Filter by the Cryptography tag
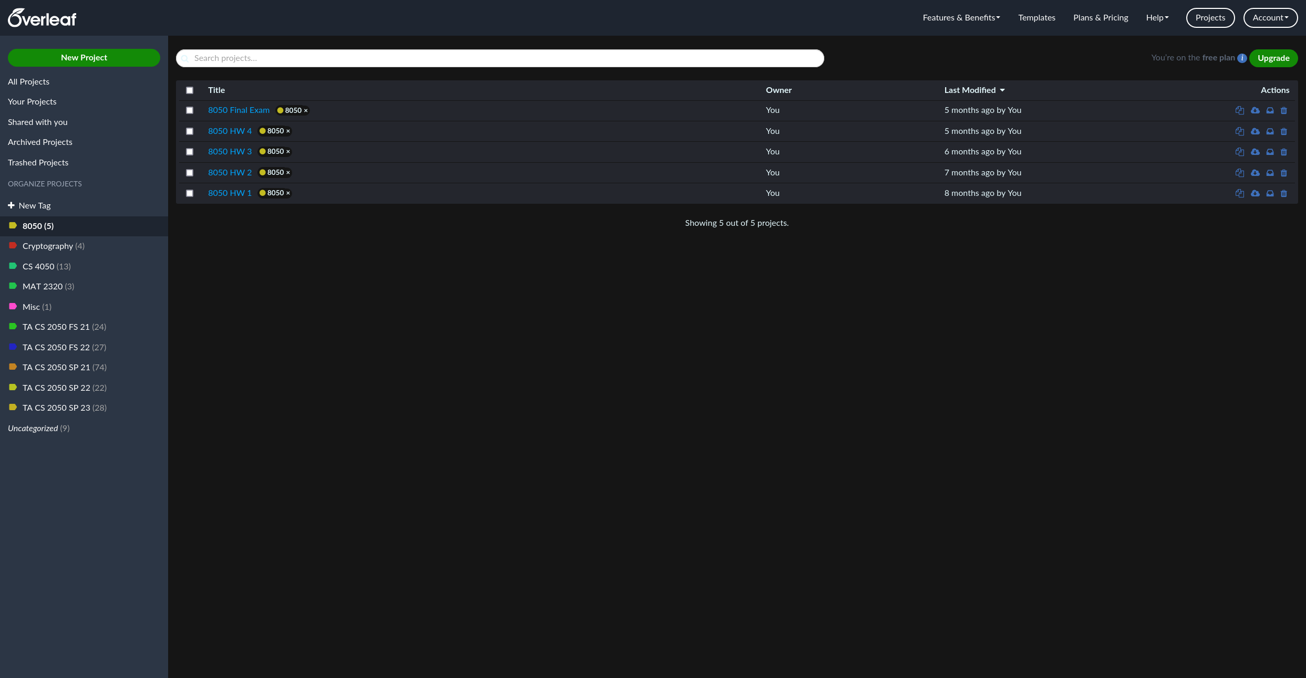Viewport: 1306px width, 678px height. pyautogui.click(x=47, y=246)
